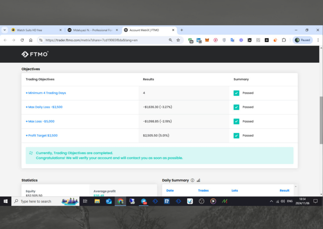Open the Windows Start menu
Viewport: 323px width, 229px height.
[5, 201]
